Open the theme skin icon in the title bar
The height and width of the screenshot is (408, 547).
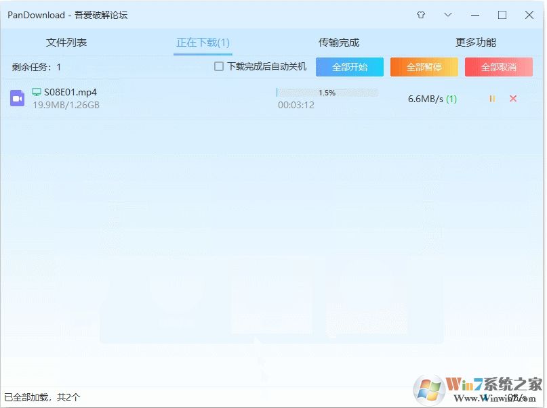(420, 14)
